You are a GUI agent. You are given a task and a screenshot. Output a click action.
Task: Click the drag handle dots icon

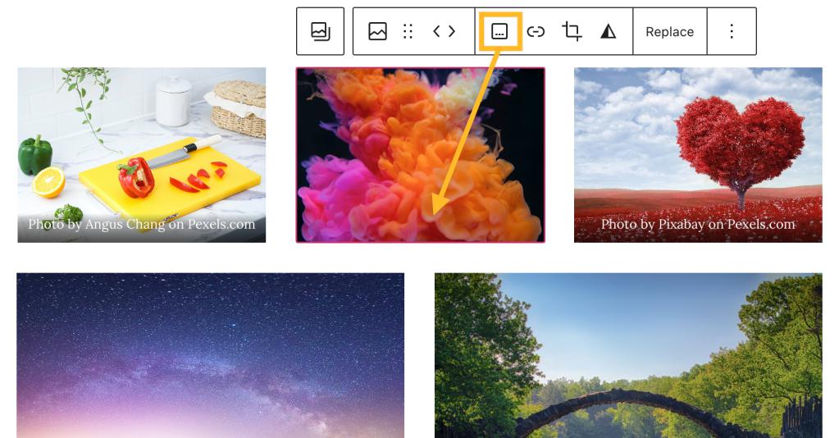click(408, 32)
